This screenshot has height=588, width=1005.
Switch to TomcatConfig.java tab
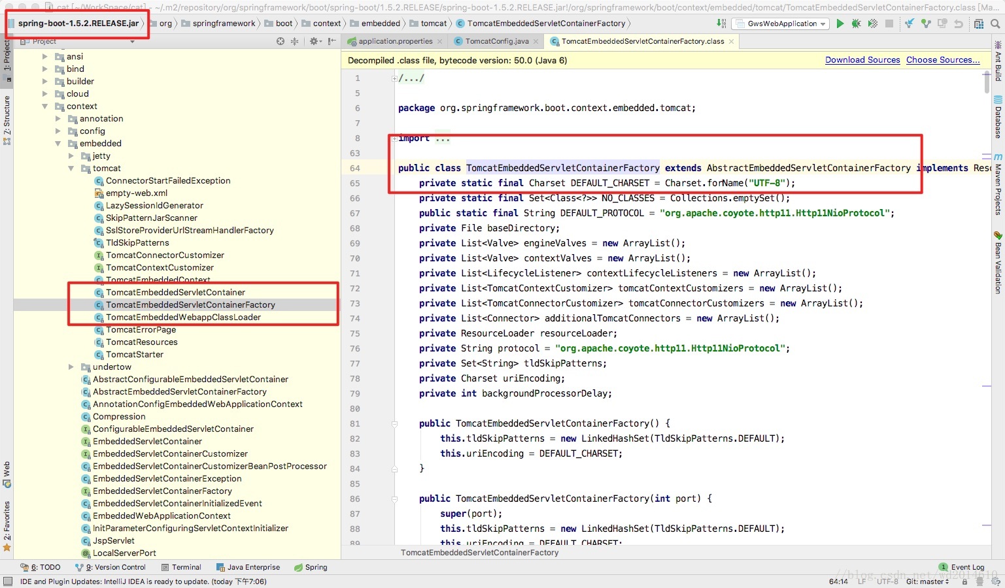click(497, 41)
